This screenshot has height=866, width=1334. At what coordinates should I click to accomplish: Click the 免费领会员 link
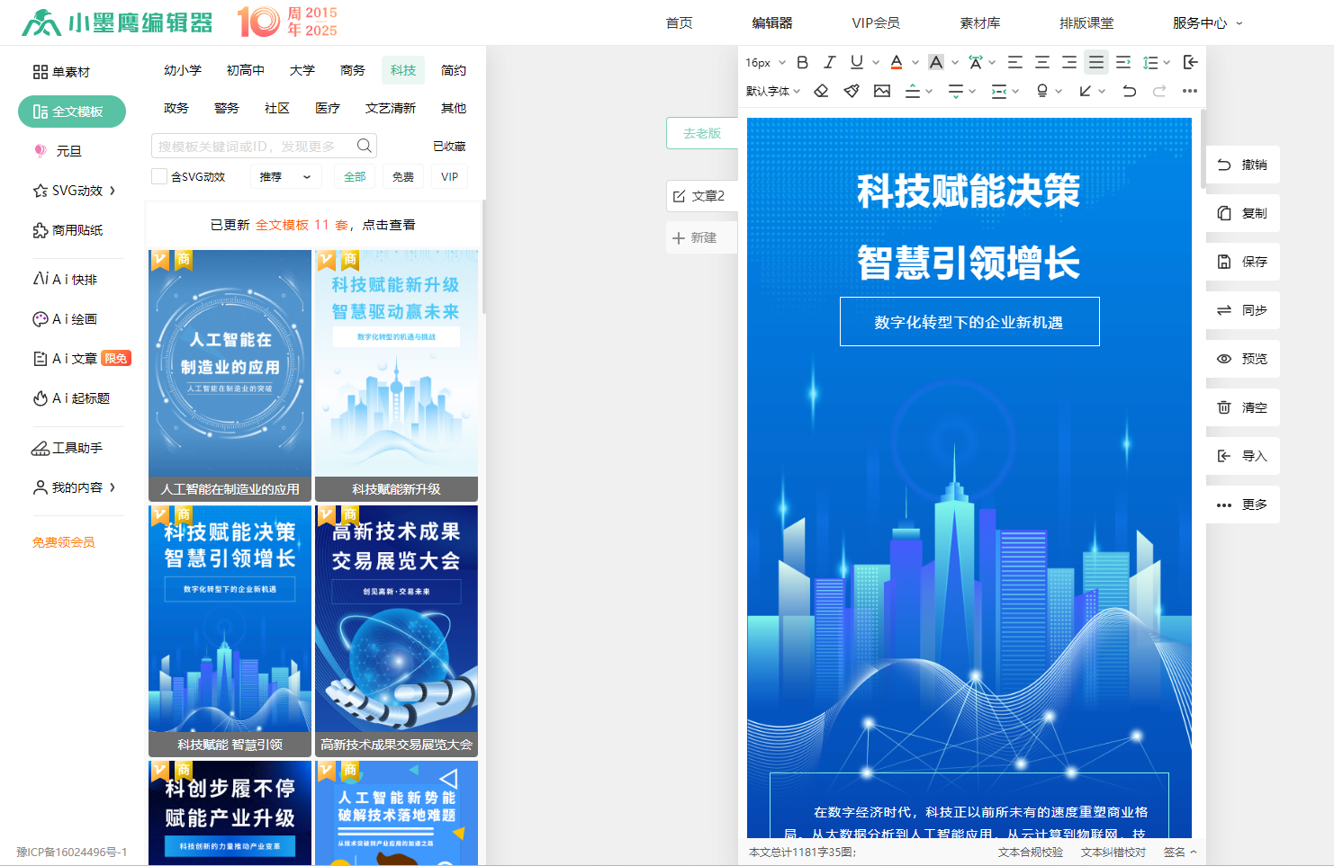(x=63, y=542)
